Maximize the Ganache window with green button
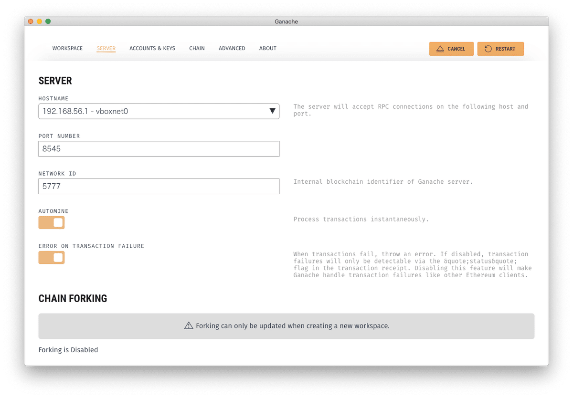This screenshot has height=398, width=573. pyautogui.click(x=48, y=21)
